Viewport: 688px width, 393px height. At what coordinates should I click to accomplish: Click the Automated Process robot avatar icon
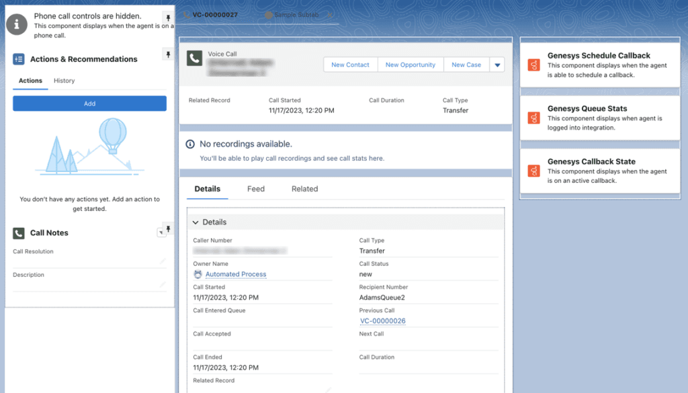click(x=197, y=274)
